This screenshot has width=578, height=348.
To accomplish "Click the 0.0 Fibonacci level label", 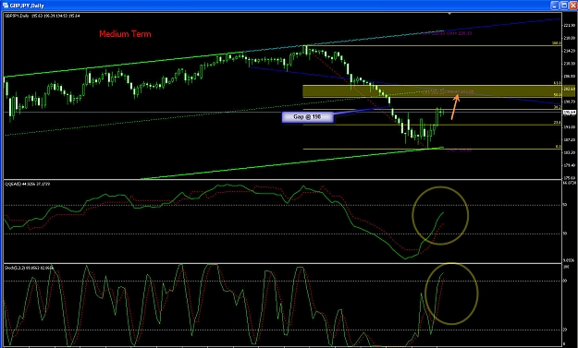I will tap(559, 147).
